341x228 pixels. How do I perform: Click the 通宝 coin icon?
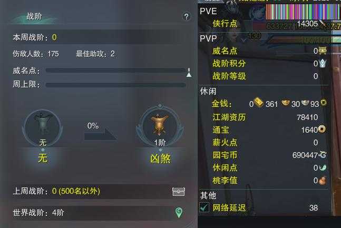[322, 129]
